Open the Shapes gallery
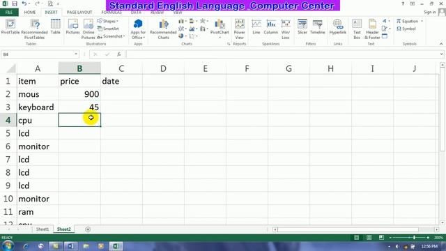The width and height of the screenshot is (446, 251). pos(108,21)
